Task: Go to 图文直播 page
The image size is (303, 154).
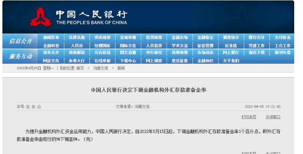Action: [x=128, y=53]
